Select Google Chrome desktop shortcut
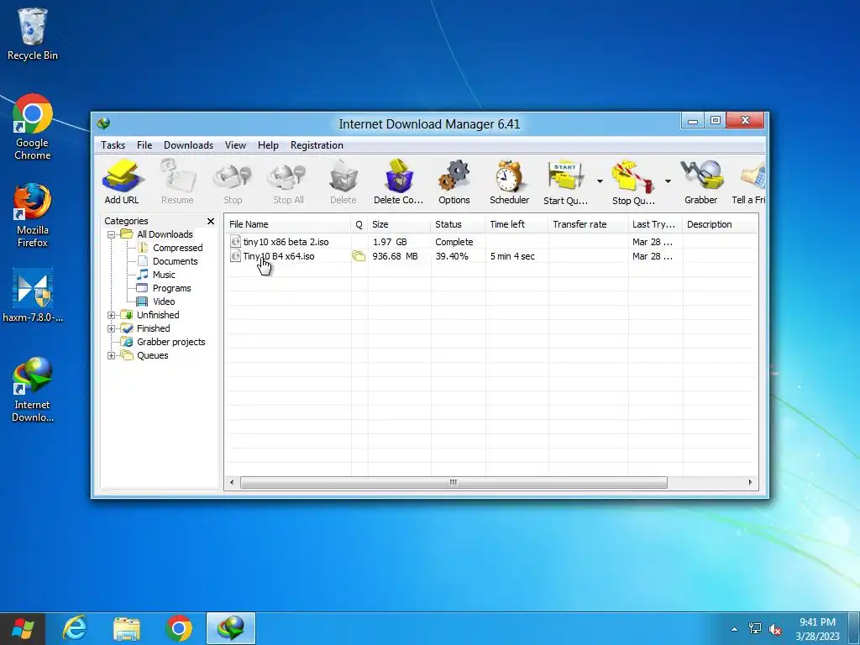Screen dimensions: 860x645 [x=33, y=128]
